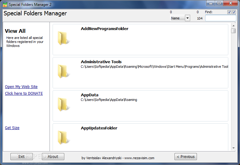Click the Exit button
Viewport: 240px width, 165px height.
coord(22,157)
